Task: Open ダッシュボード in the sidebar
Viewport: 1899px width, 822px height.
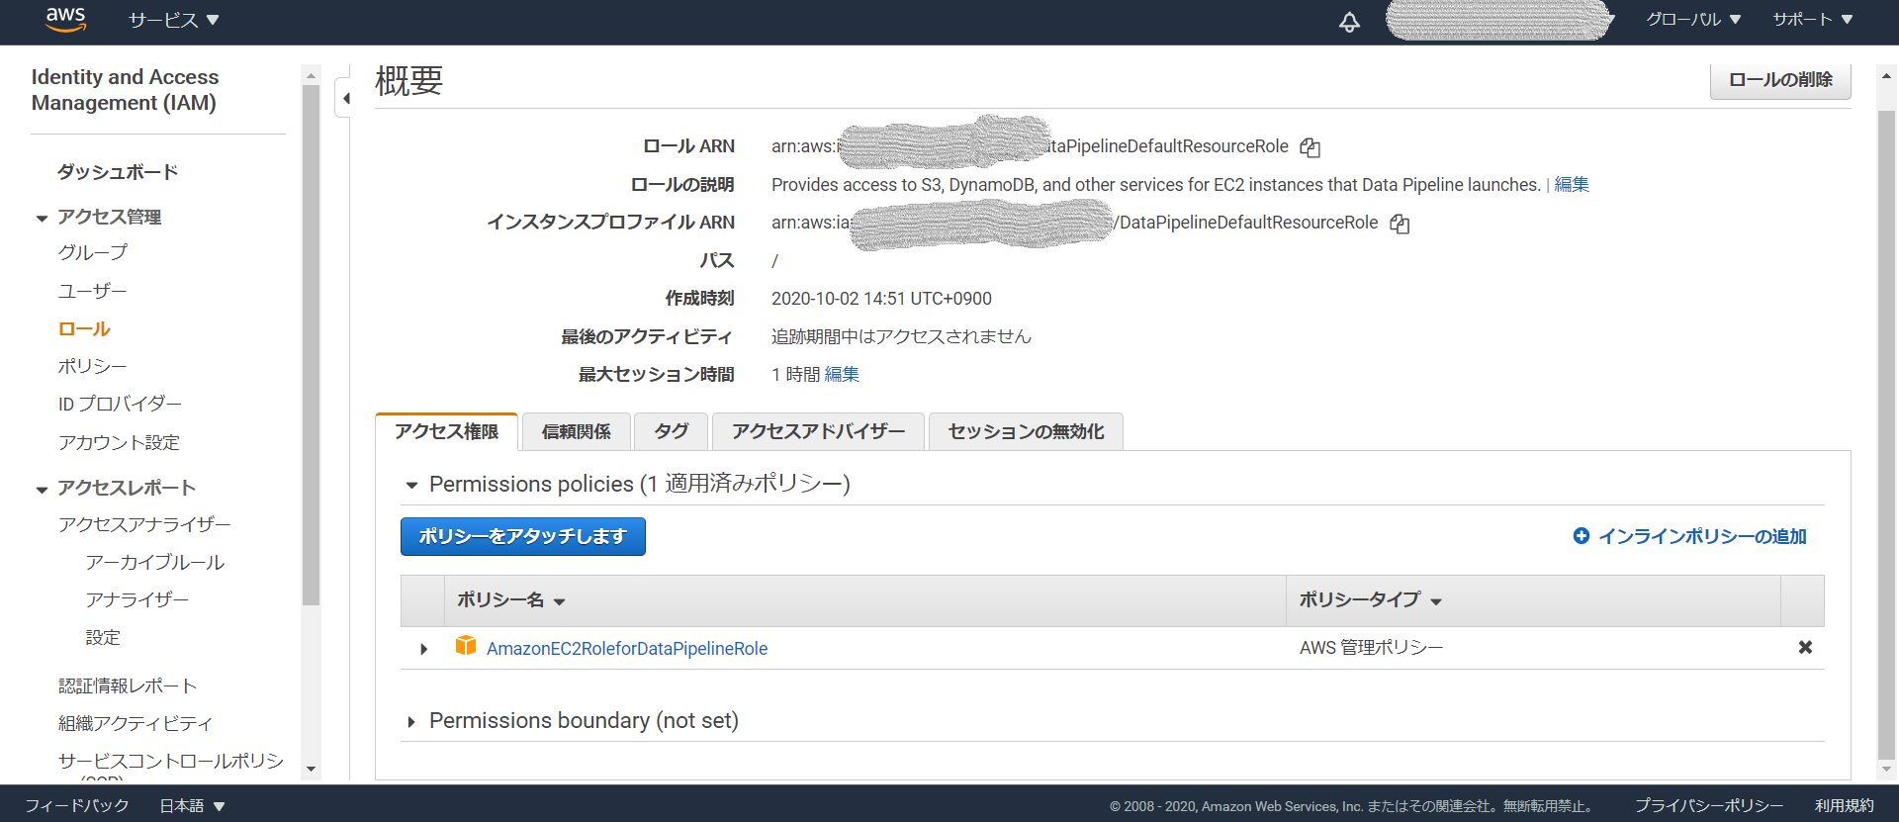Action: coord(118,172)
